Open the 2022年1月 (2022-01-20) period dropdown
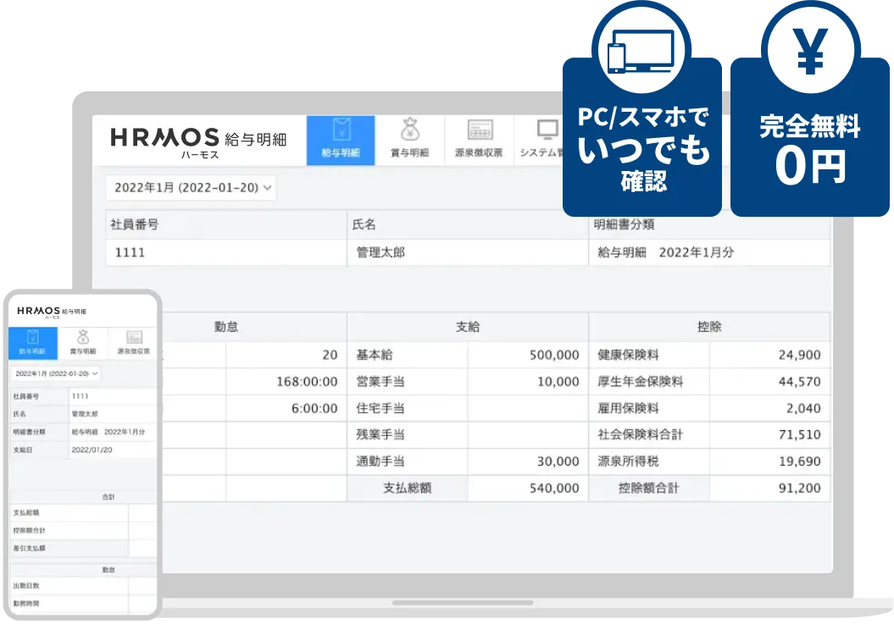Image resolution: width=894 pixels, height=624 pixels. click(x=191, y=188)
